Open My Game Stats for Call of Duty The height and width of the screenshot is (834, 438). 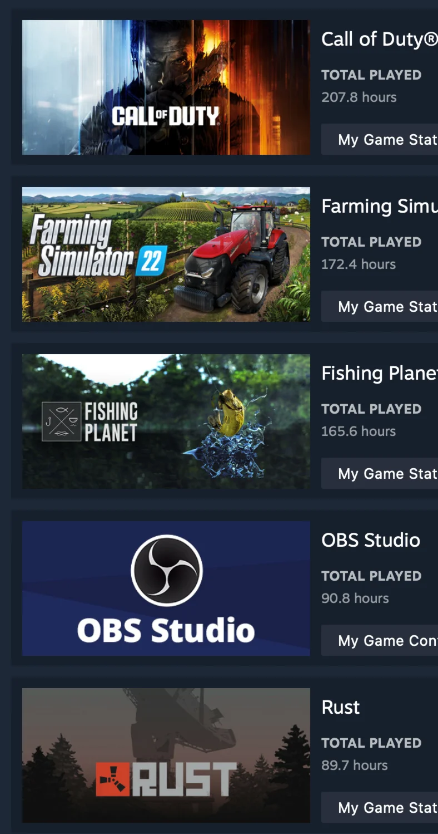[x=380, y=139]
